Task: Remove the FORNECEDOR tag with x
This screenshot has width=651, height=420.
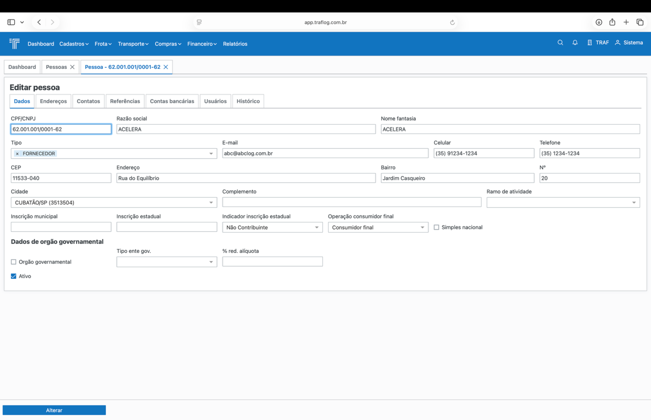Action: [x=17, y=154]
